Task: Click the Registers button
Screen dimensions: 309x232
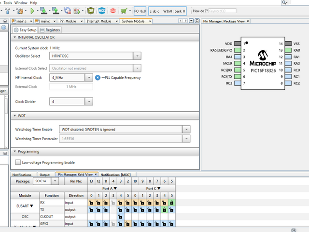Action: (x=50, y=30)
